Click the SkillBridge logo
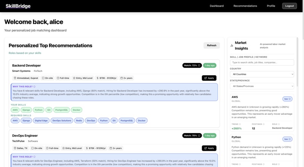 [18, 6]
